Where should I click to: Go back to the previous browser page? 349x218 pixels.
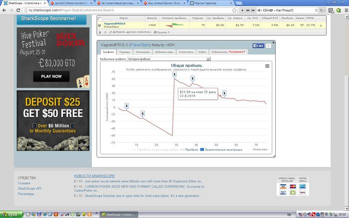point(4,10)
